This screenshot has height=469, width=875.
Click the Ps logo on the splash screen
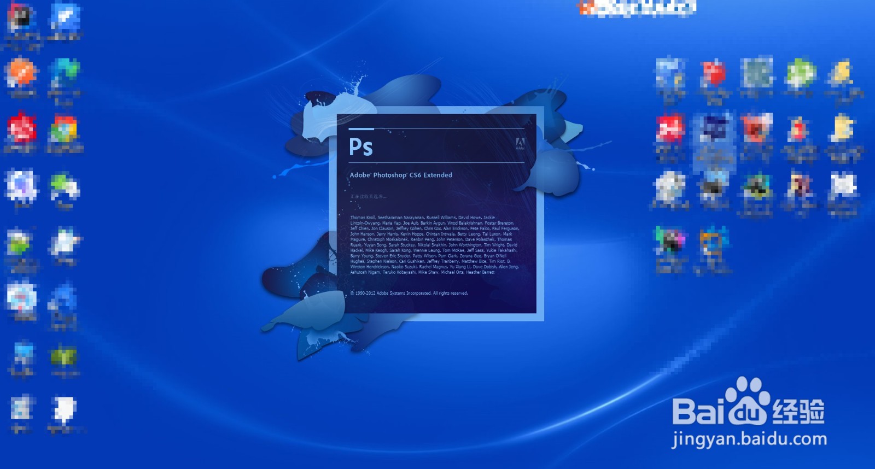point(361,147)
